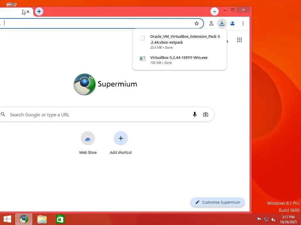The width and height of the screenshot is (301, 225).
Task: Open the Google apps grid
Action: (239, 40)
